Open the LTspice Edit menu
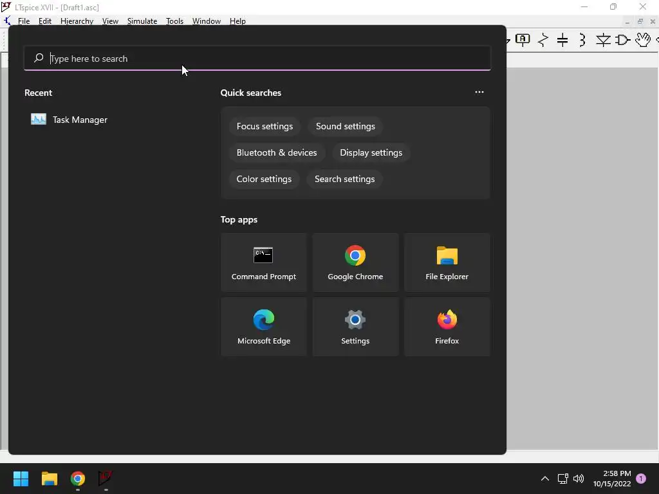 pos(45,21)
